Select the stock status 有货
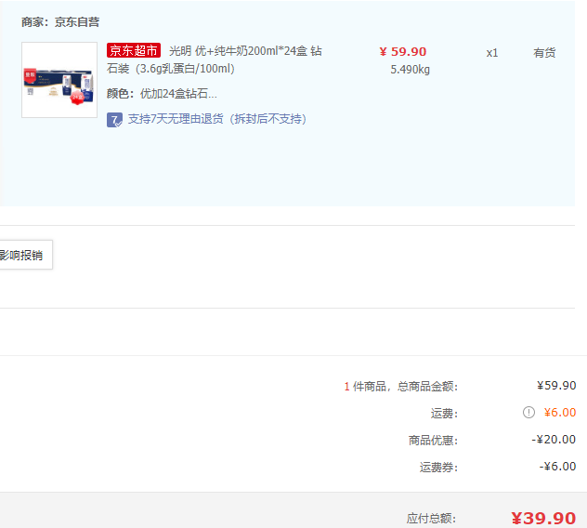The width and height of the screenshot is (587, 528). pos(544,53)
